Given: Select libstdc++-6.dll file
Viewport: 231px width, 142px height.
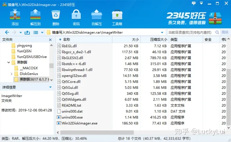Looking at the screenshot, I should [x=74, y=64].
